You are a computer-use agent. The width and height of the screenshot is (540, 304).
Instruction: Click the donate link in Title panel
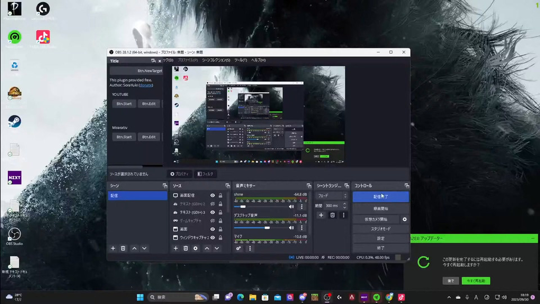click(146, 85)
